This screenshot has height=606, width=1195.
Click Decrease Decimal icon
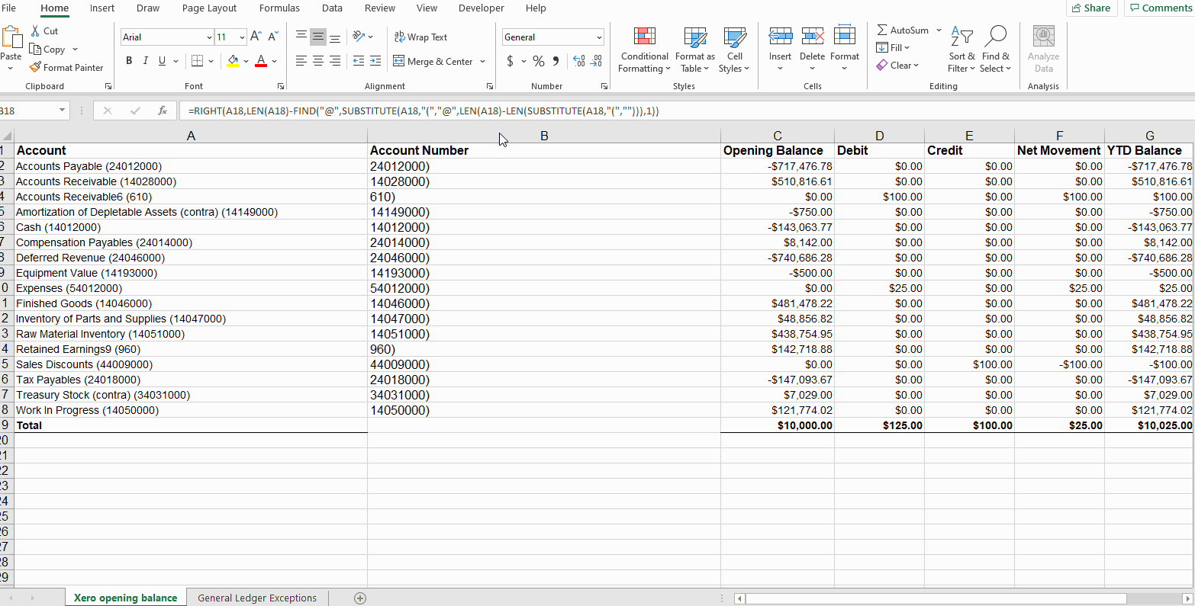coord(596,61)
